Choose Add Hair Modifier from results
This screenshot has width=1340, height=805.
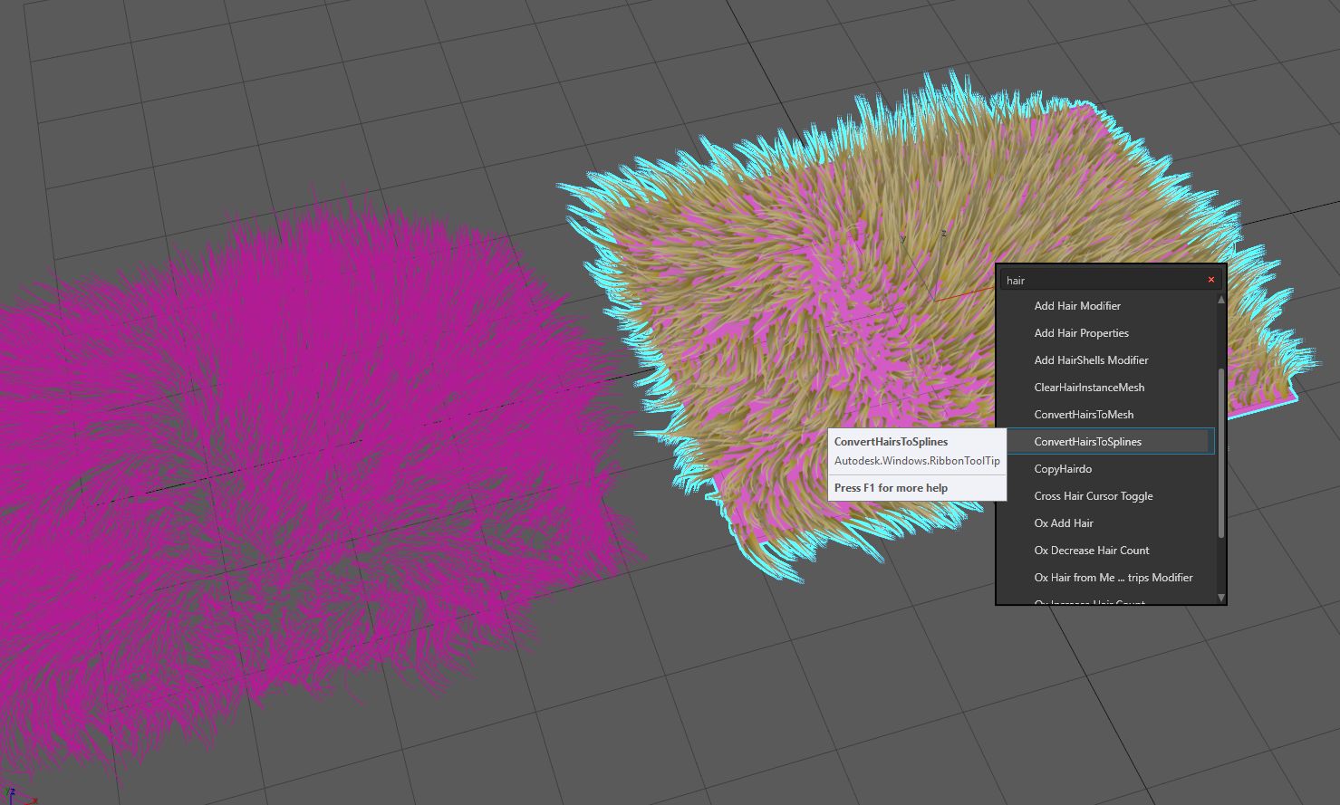click(1077, 306)
